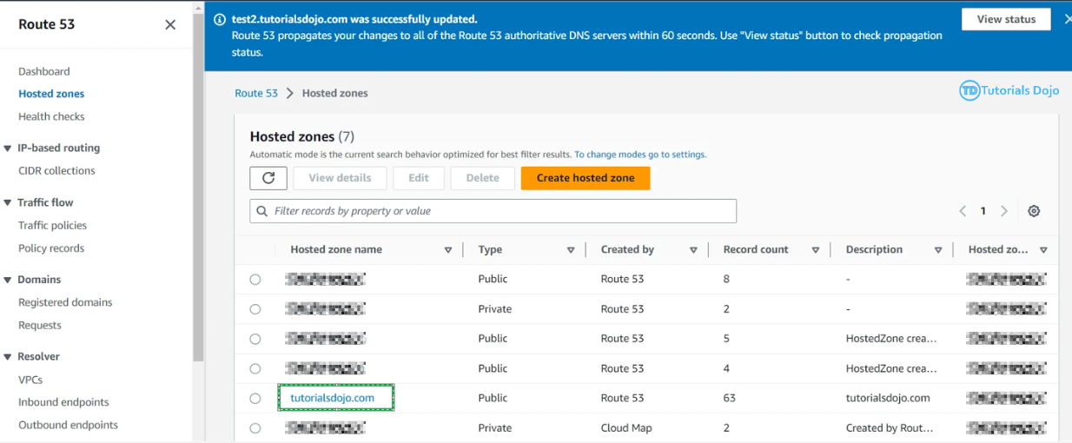
Task: Select radio for zone with 4 records
Action: tap(255, 369)
